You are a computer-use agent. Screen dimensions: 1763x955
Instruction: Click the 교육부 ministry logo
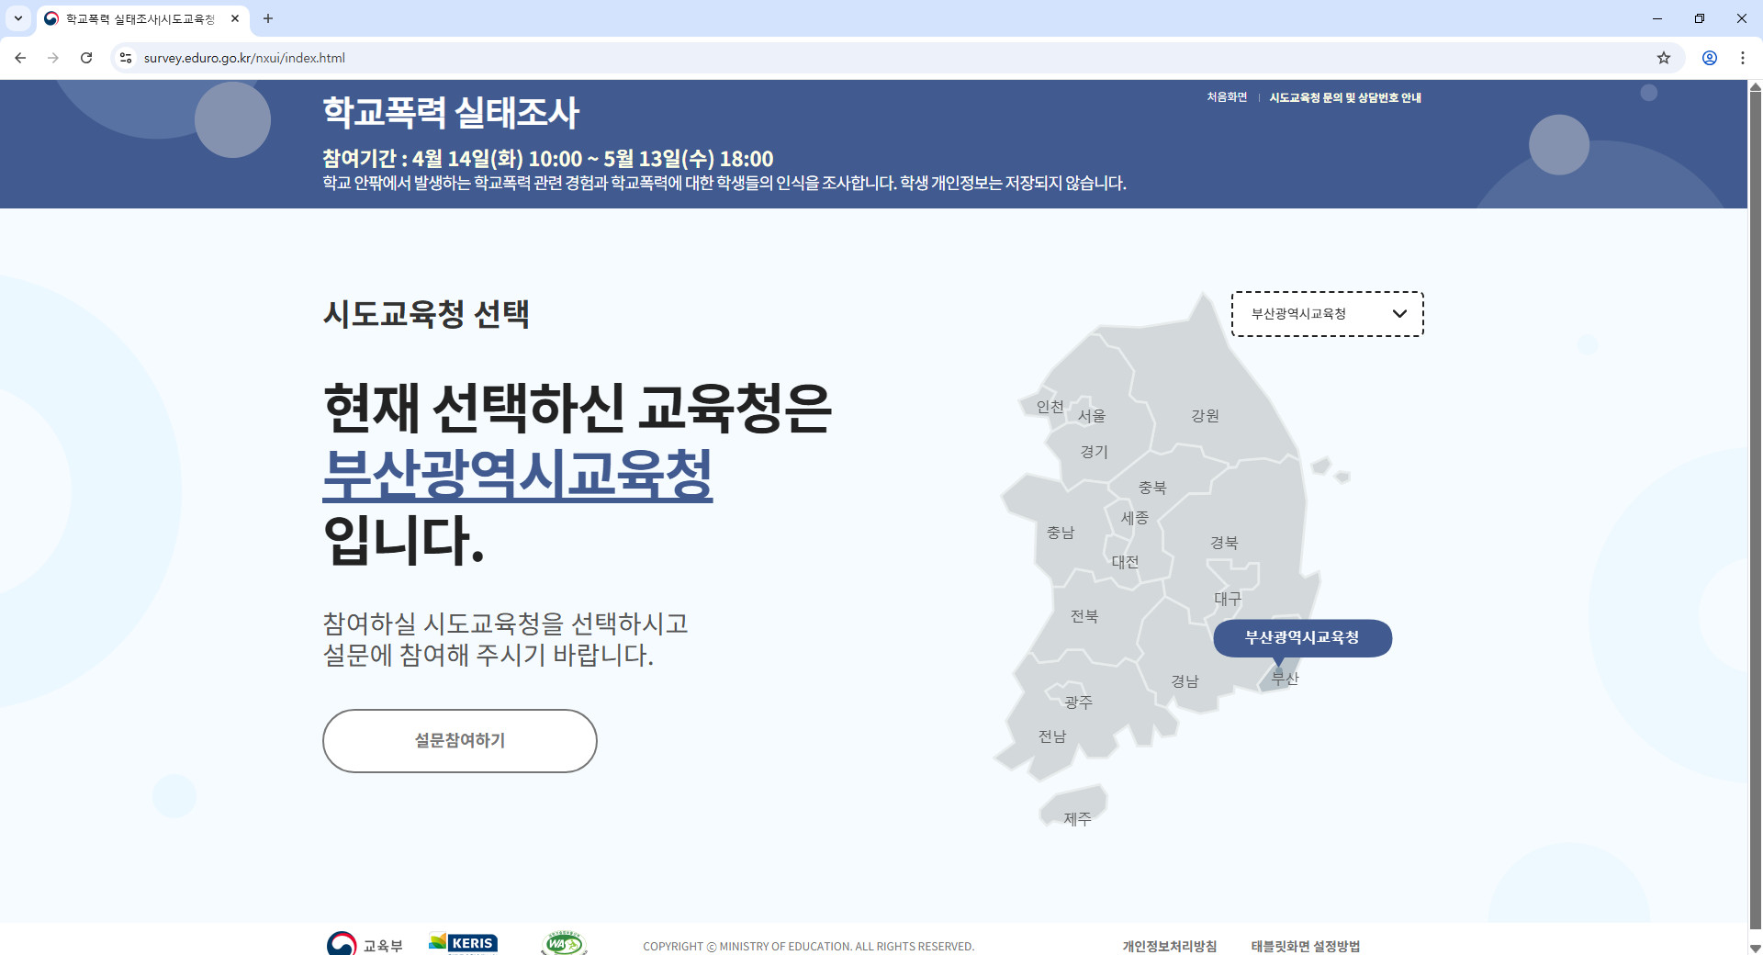click(x=365, y=944)
